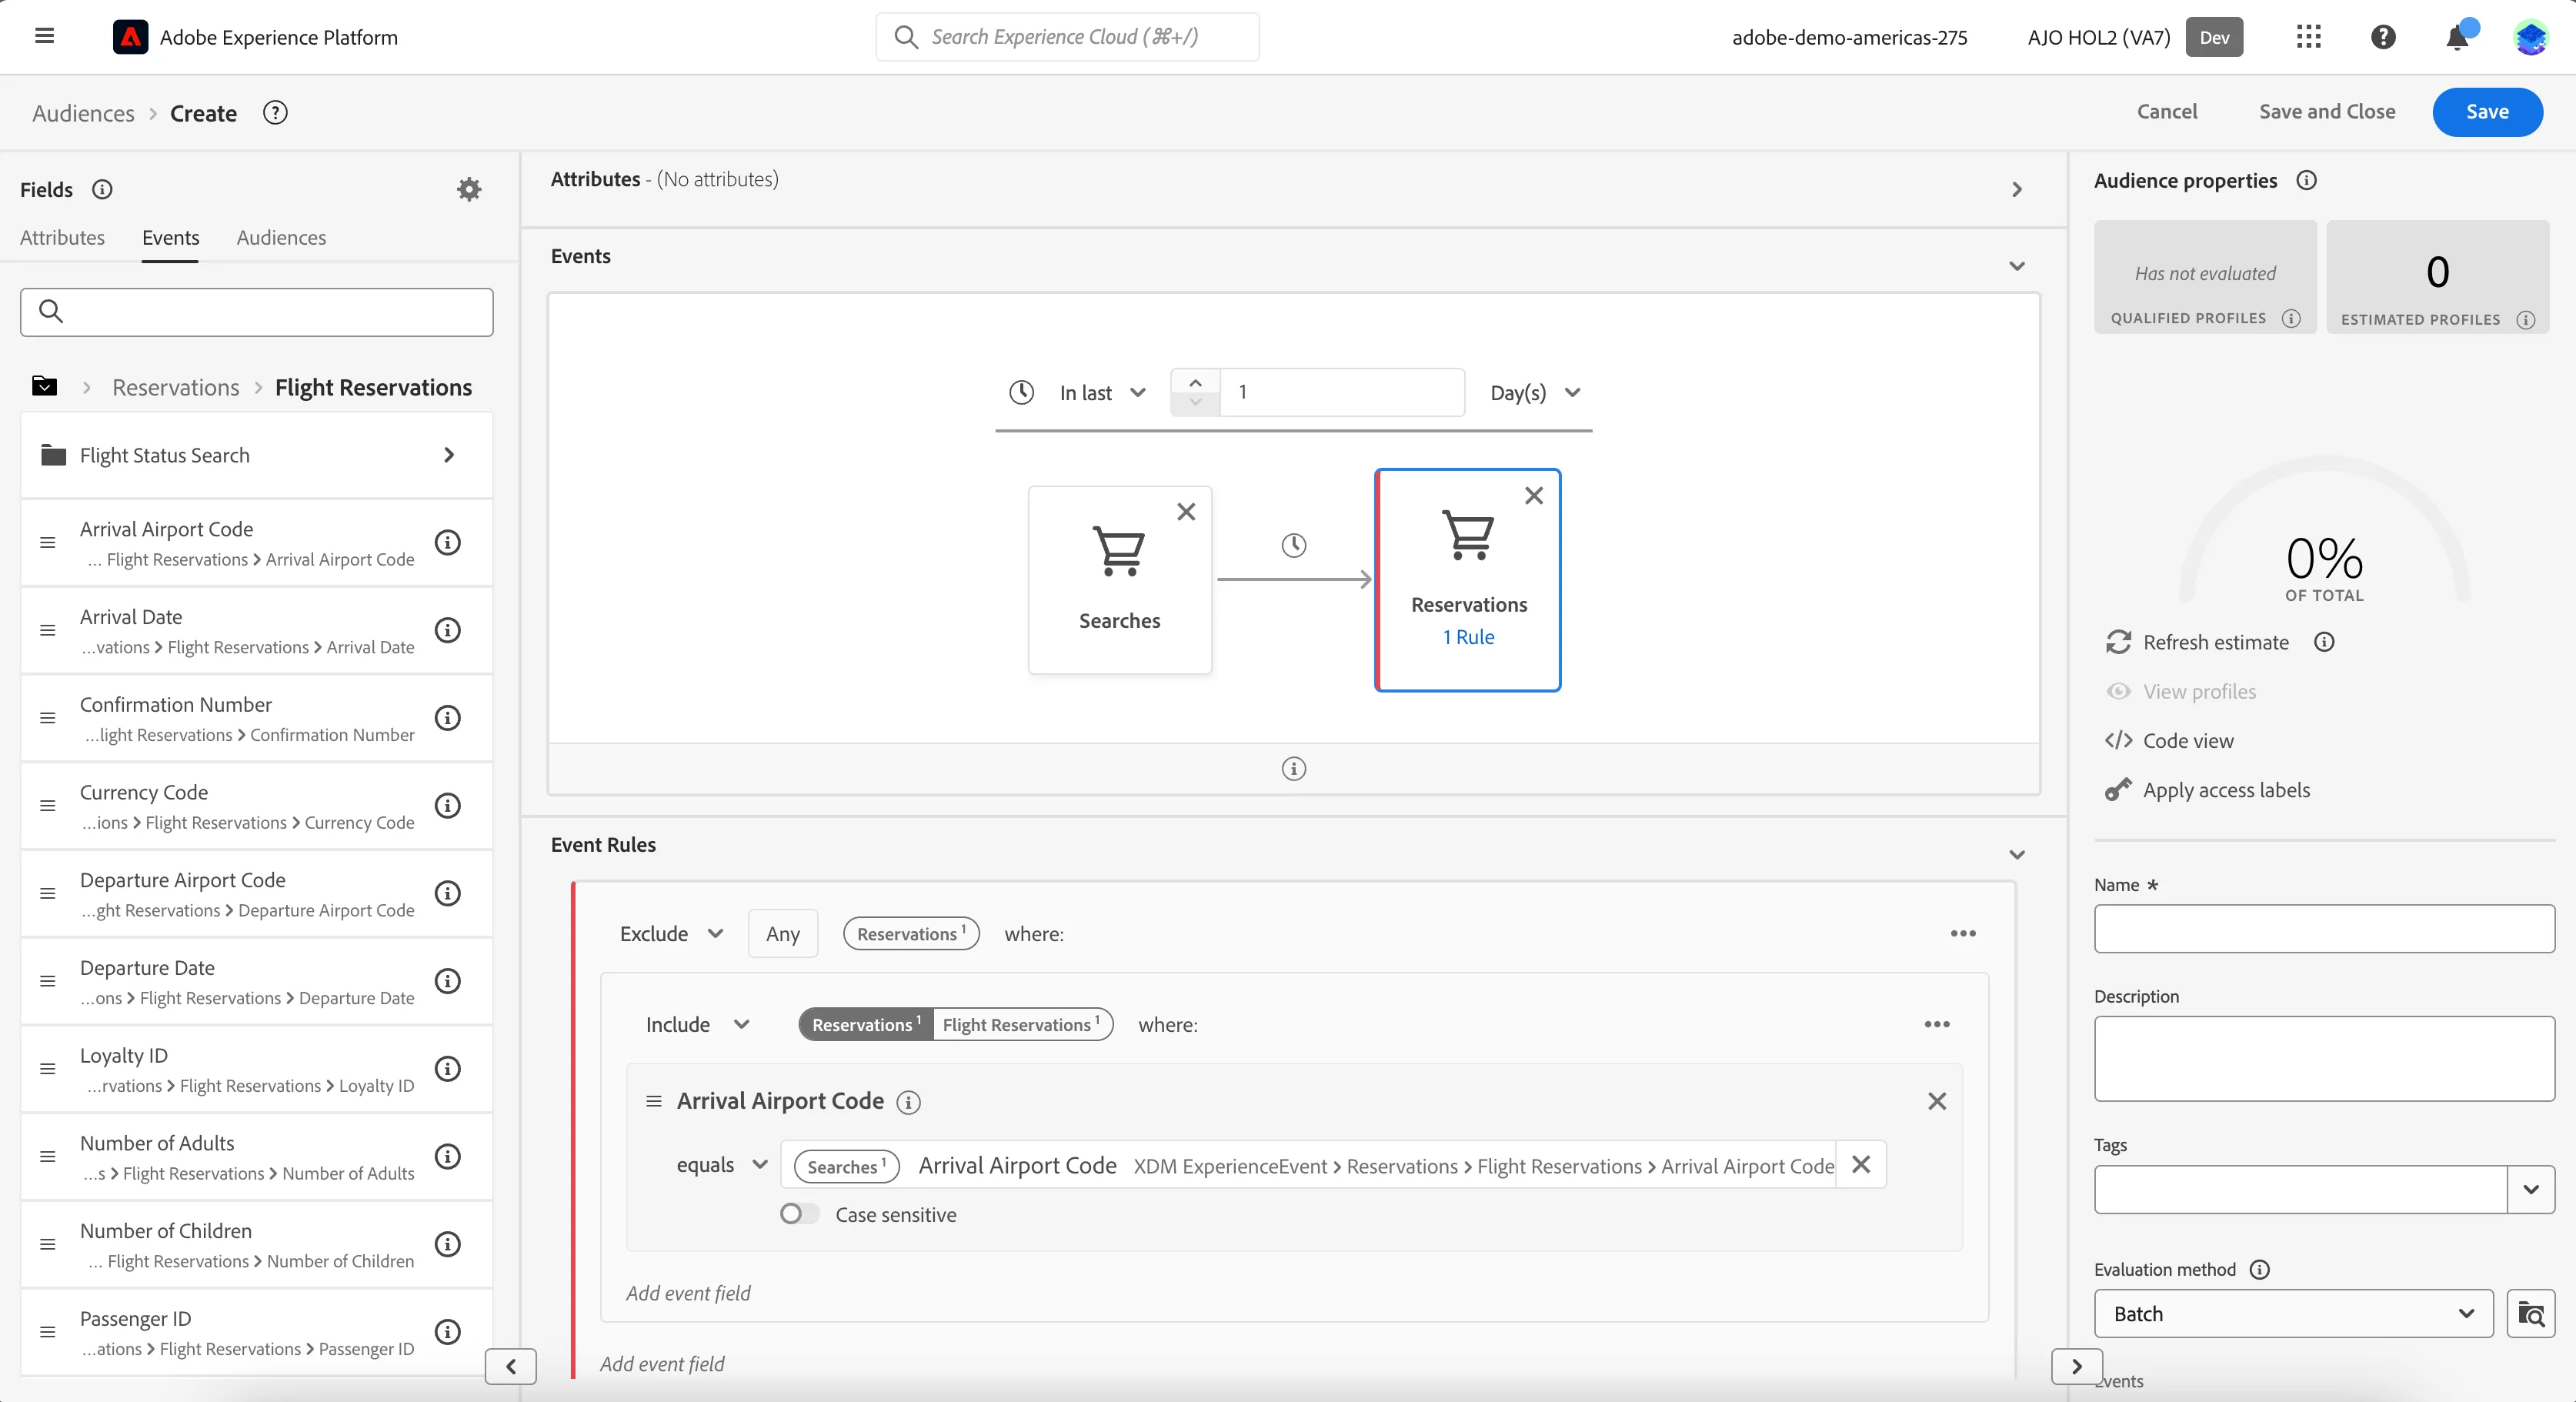2576x1402 pixels.
Task: Open the Exclude dropdown
Action: 671,933
